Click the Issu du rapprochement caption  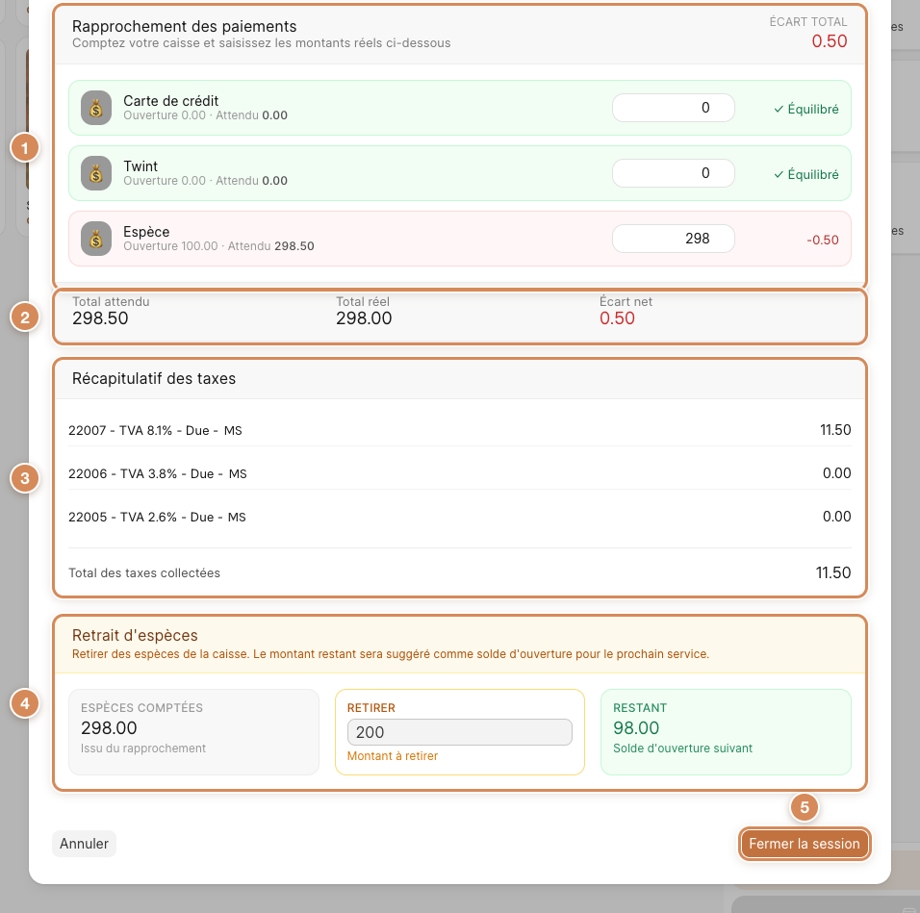pos(143,748)
